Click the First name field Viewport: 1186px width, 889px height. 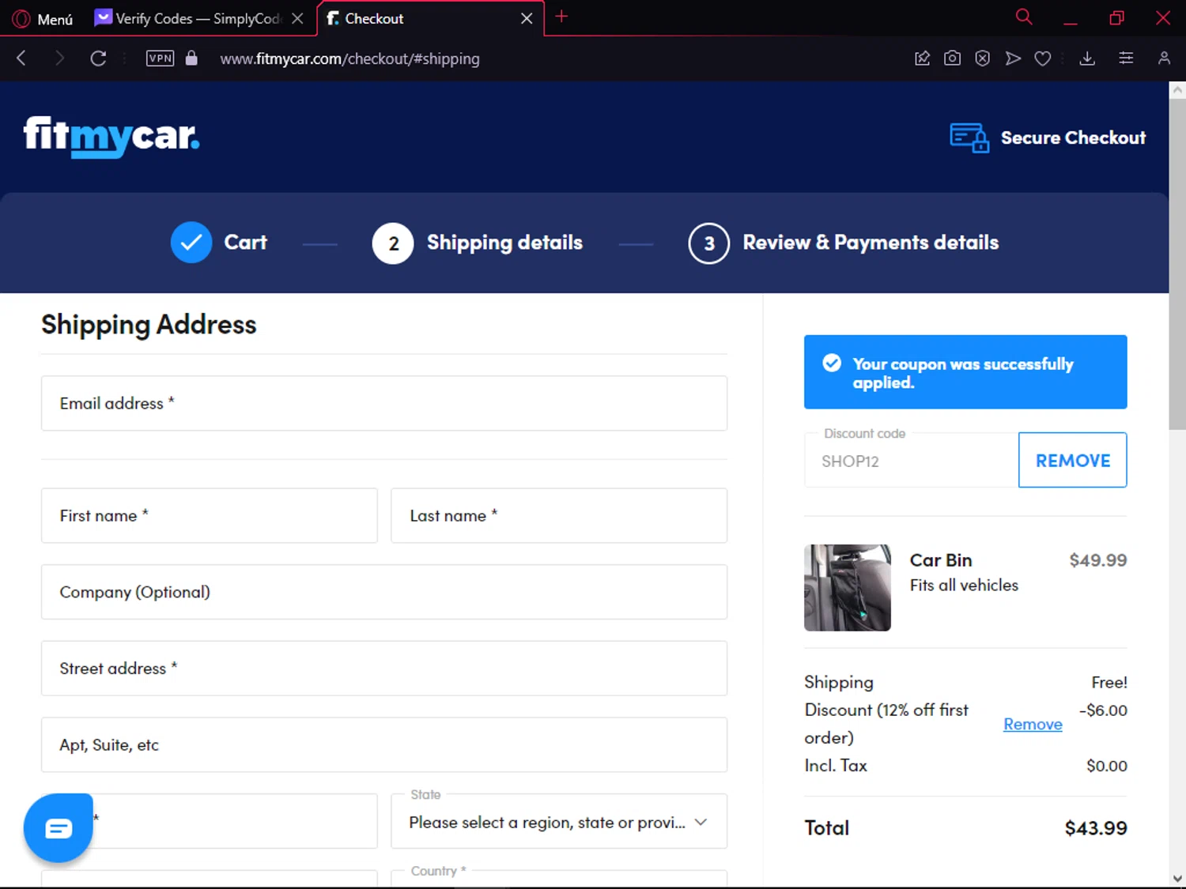pyautogui.click(x=210, y=515)
